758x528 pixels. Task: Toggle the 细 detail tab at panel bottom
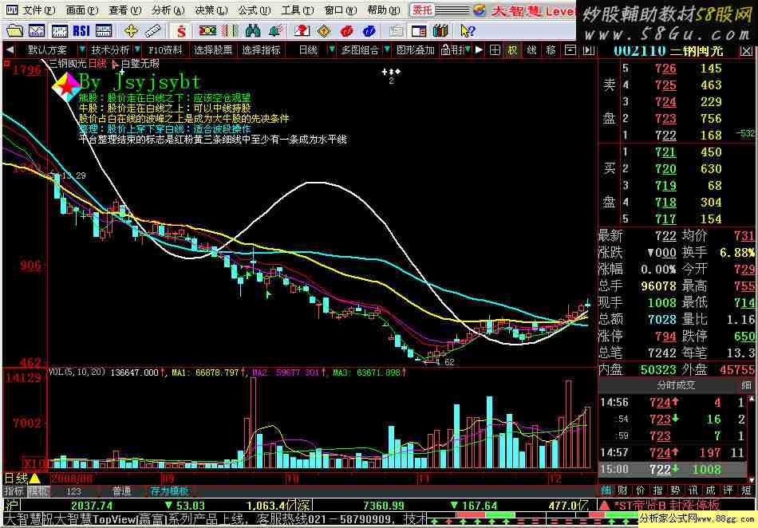tap(606, 491)
